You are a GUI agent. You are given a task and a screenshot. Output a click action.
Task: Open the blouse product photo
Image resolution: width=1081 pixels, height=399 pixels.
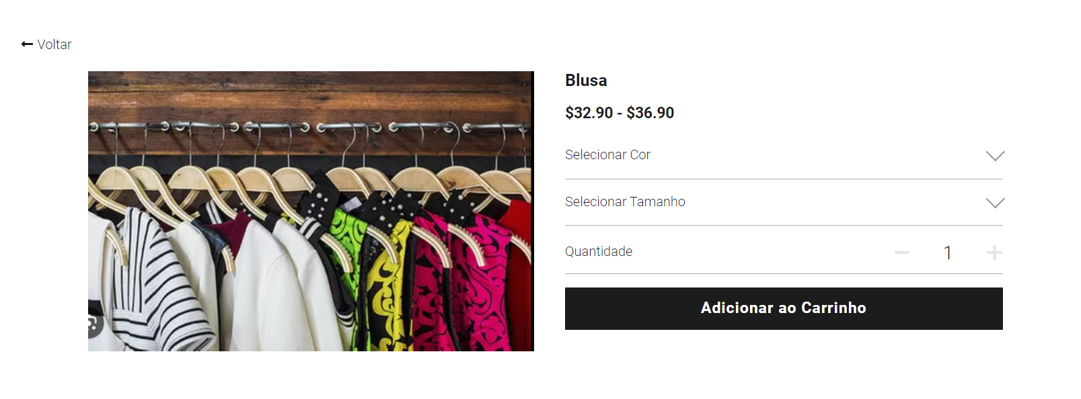pos(311,211)
